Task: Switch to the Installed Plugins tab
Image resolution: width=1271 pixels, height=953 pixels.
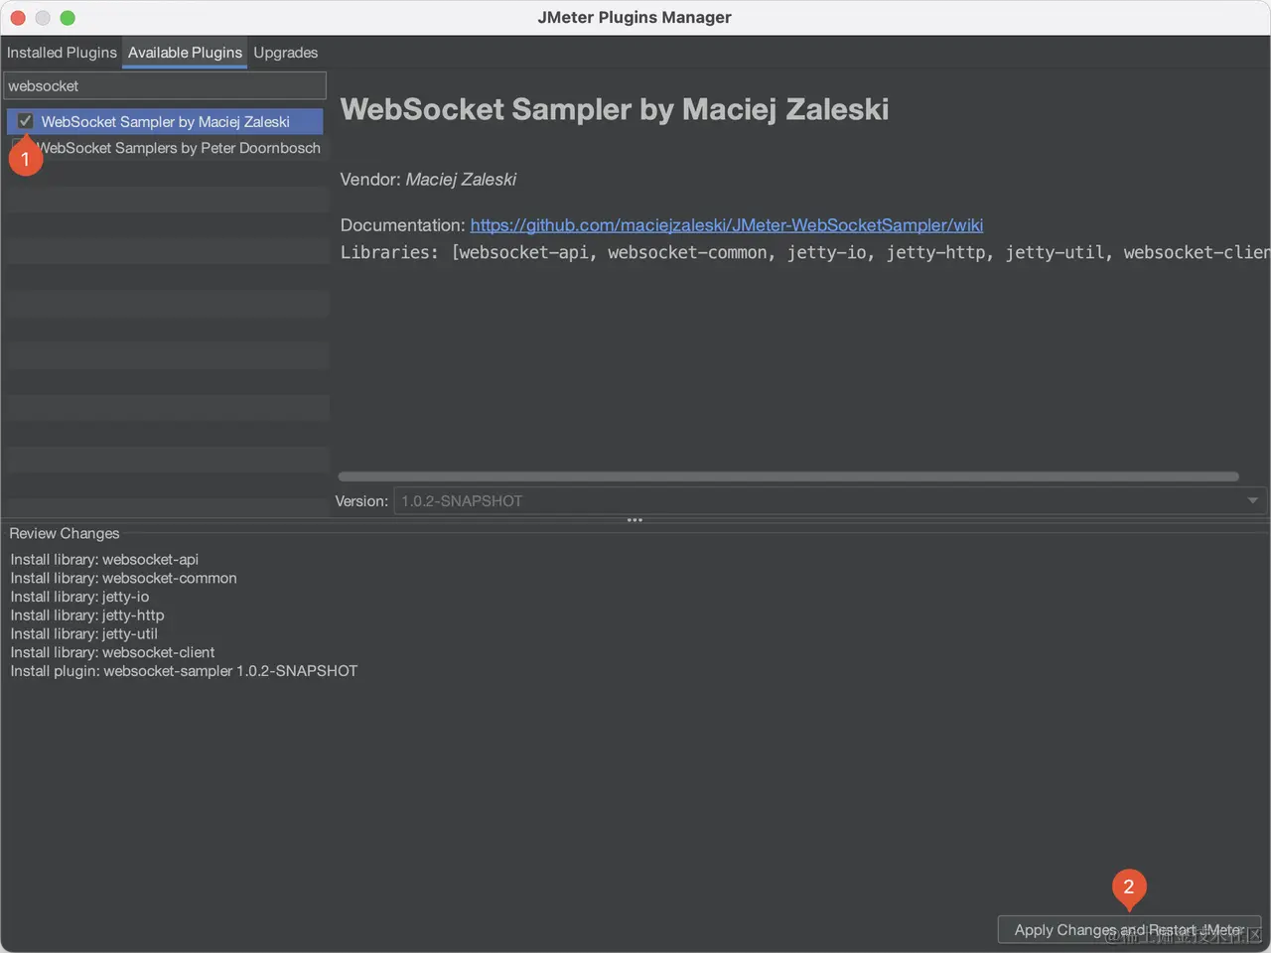Action: pos(62,52)
